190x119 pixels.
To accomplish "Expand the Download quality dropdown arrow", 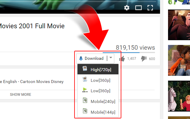I will pyautogui.click(x=111, y=58).
